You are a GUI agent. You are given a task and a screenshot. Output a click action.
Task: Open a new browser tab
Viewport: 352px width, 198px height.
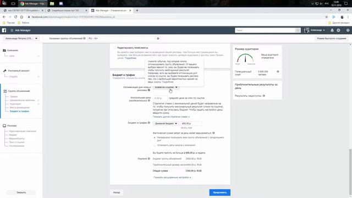[x=137, y=10]
